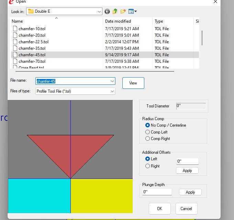Screen dimensions: 234x220
Task: Choose the Right additional offset option
Action: point(148,166)
